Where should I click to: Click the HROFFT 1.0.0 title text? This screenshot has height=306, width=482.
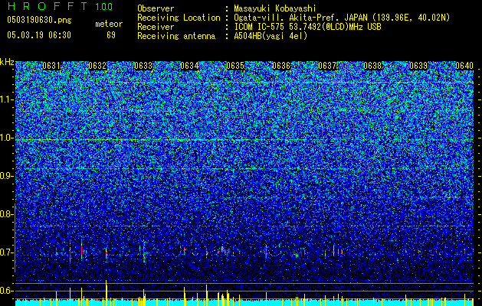[60, 6]
